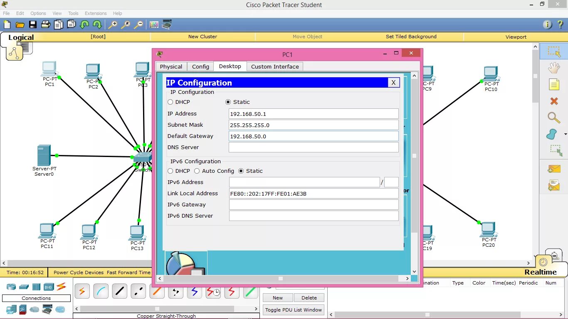
Task: Save the network with the floppy icon
Action: click(x=32, y=25)
